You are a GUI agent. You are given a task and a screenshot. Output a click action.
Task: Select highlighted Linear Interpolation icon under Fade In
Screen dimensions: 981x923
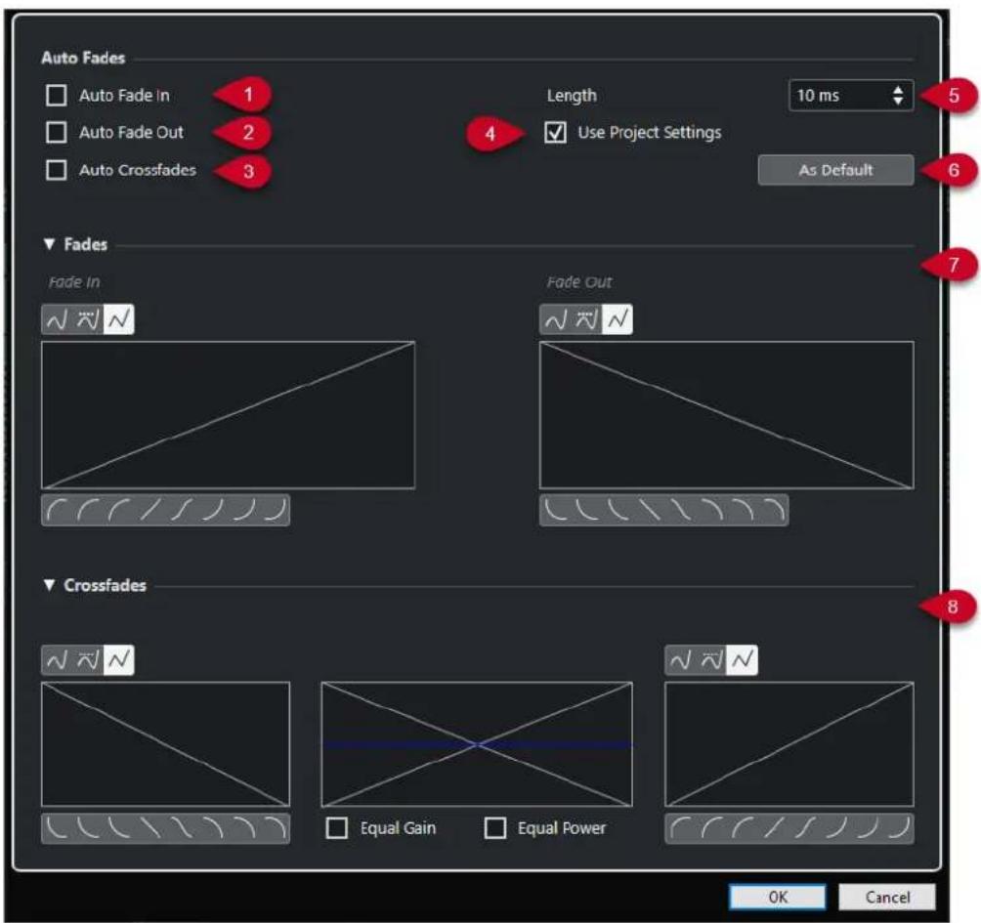pos(119,319)
